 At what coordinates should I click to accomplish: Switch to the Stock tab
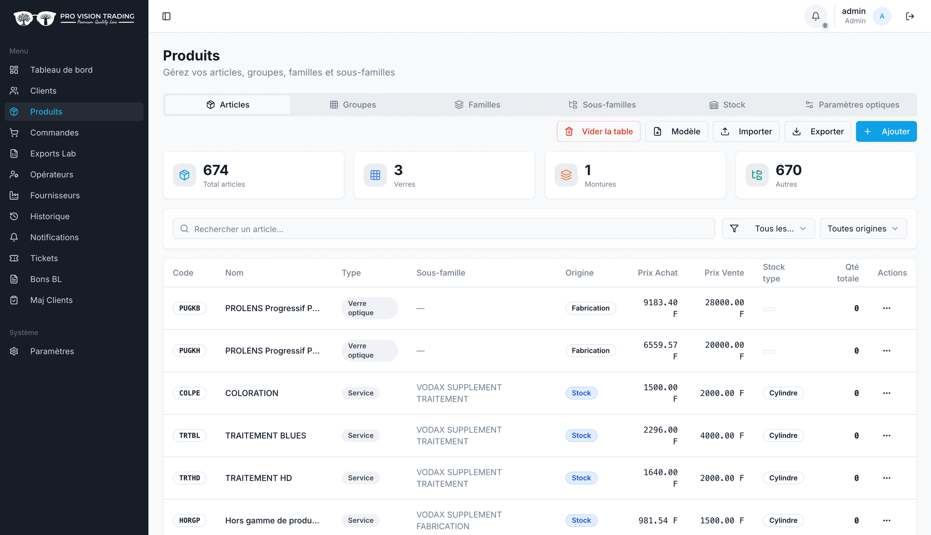[727, 105]
